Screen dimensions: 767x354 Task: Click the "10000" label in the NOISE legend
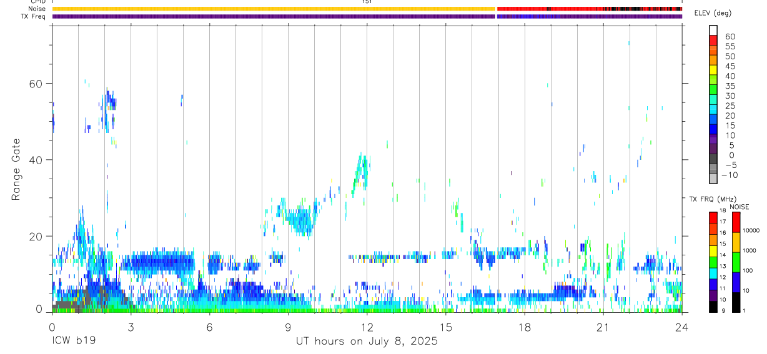751,230
